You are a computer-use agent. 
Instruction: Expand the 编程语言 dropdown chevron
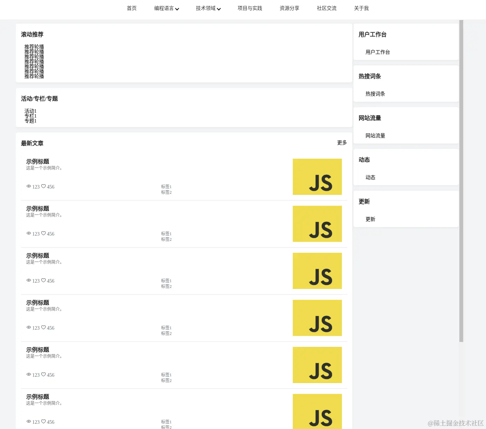pyautogui.click(x=177, y=9)
